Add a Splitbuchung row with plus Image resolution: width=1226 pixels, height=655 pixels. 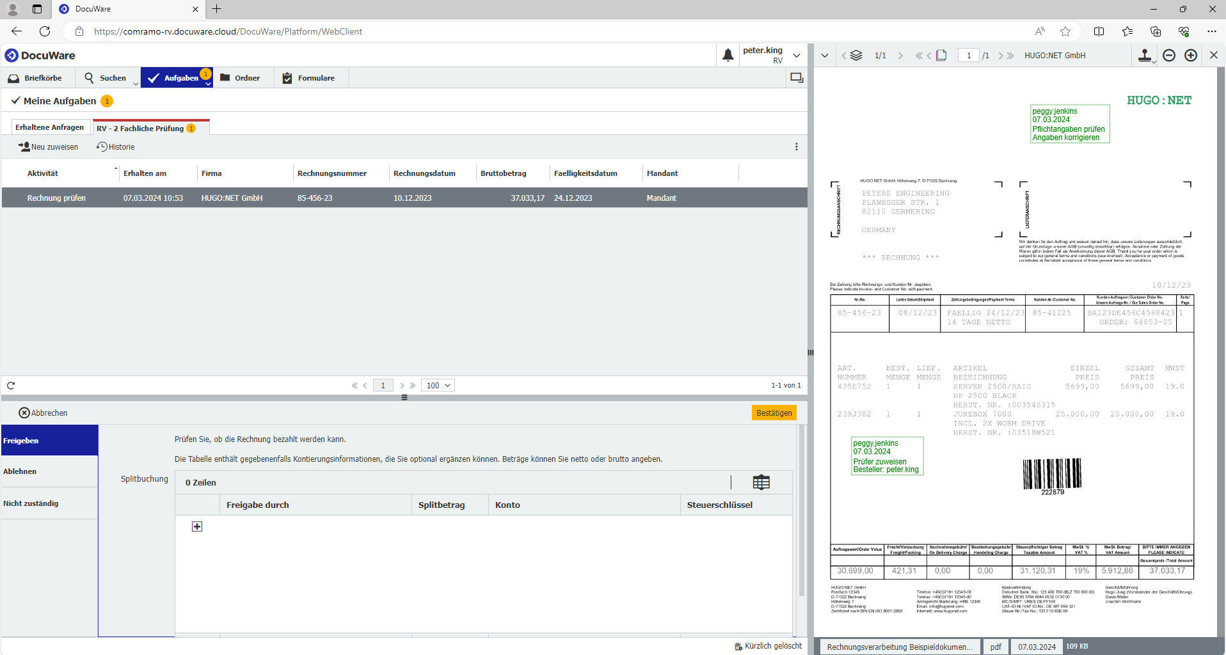coord(197,526)
